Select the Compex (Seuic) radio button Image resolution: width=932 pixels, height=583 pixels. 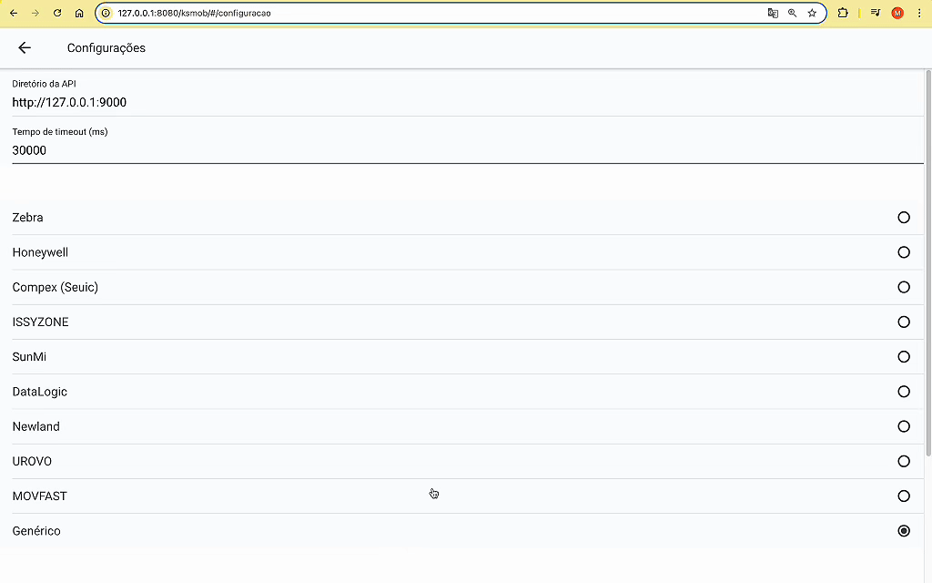(x=903, y=287)
